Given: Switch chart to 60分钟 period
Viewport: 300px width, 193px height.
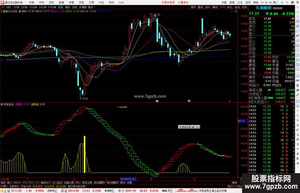Looking at the screenshot, I should [52, 7].
